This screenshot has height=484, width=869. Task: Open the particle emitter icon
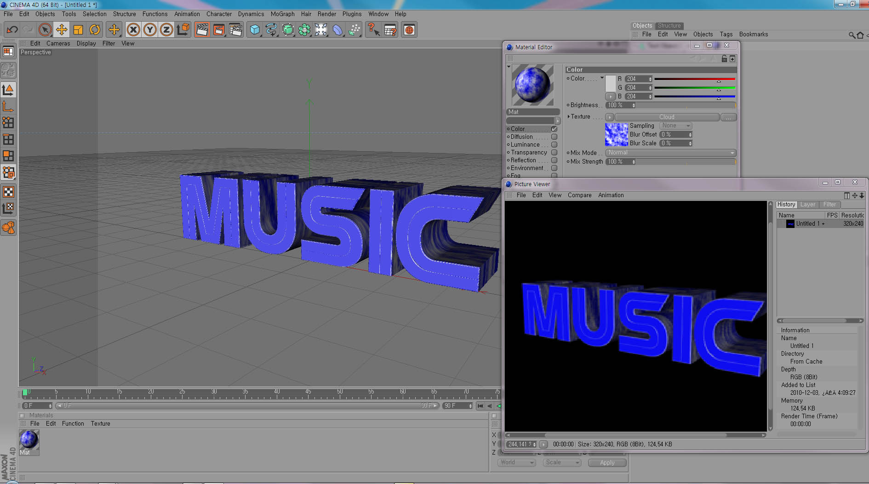coord(354,30)
